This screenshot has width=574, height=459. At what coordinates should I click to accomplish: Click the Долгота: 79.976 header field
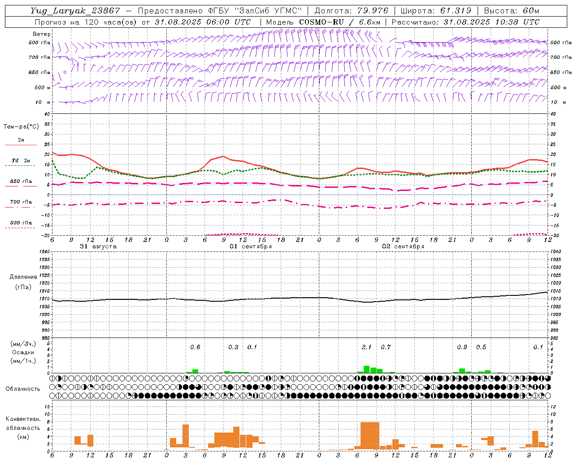click(x=351, y=11)
